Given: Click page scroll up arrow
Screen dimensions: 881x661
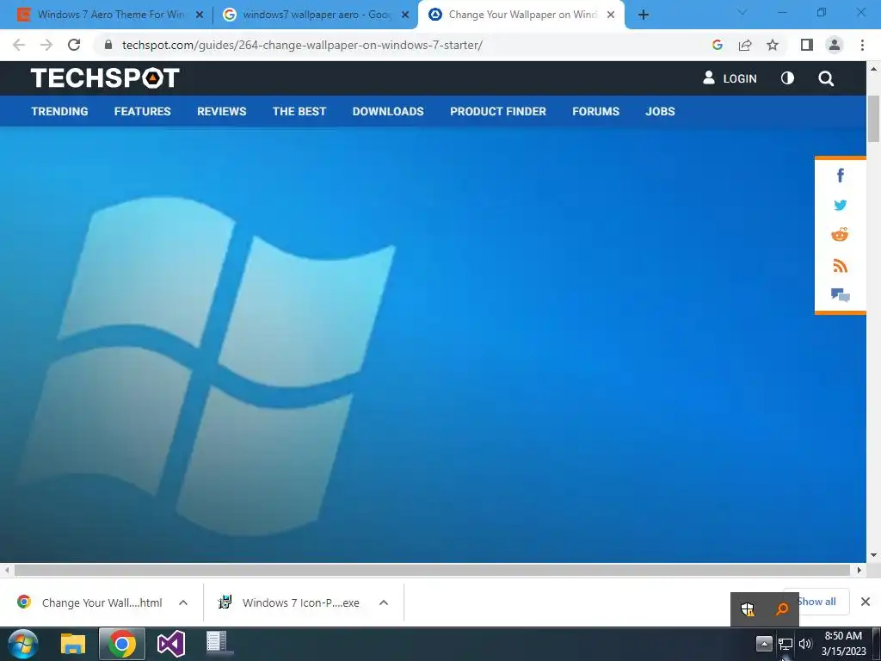Looking at the screenshot, I should click(x=874, y=69).
